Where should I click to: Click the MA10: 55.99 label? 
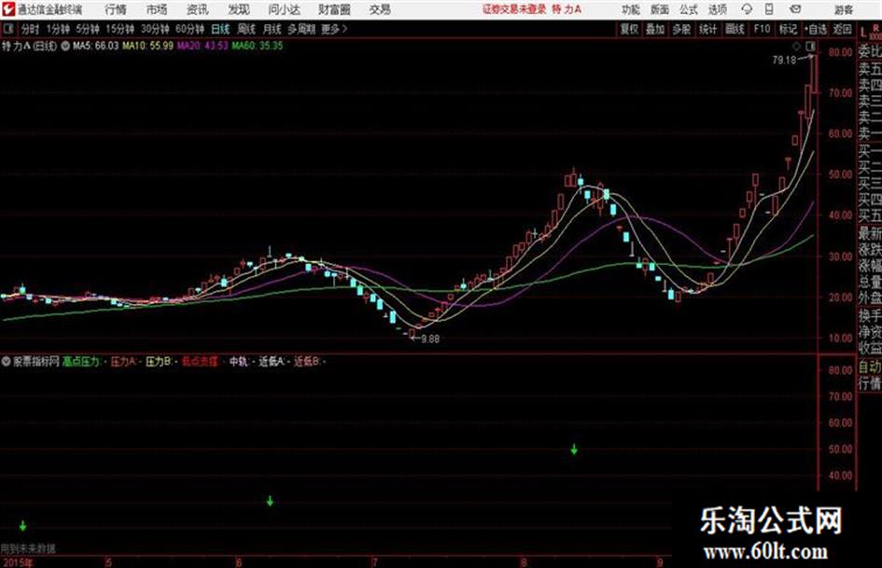148,46
